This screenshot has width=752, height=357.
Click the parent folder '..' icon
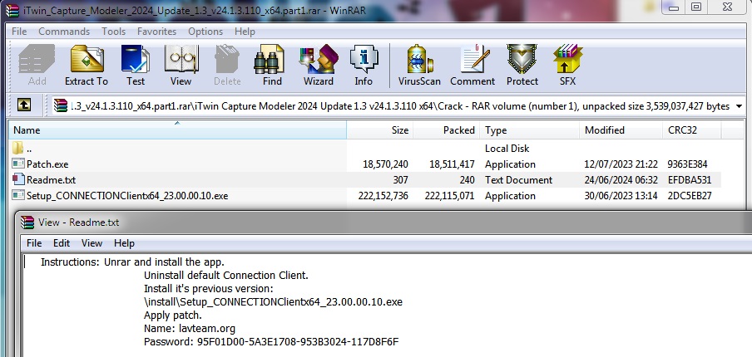(17, 148)
